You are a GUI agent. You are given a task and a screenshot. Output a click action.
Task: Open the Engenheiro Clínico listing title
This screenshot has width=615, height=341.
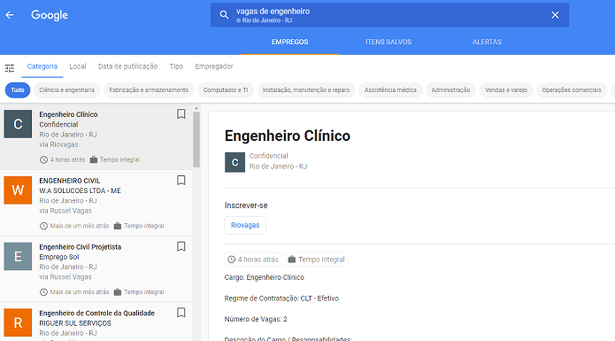(68, 115)
